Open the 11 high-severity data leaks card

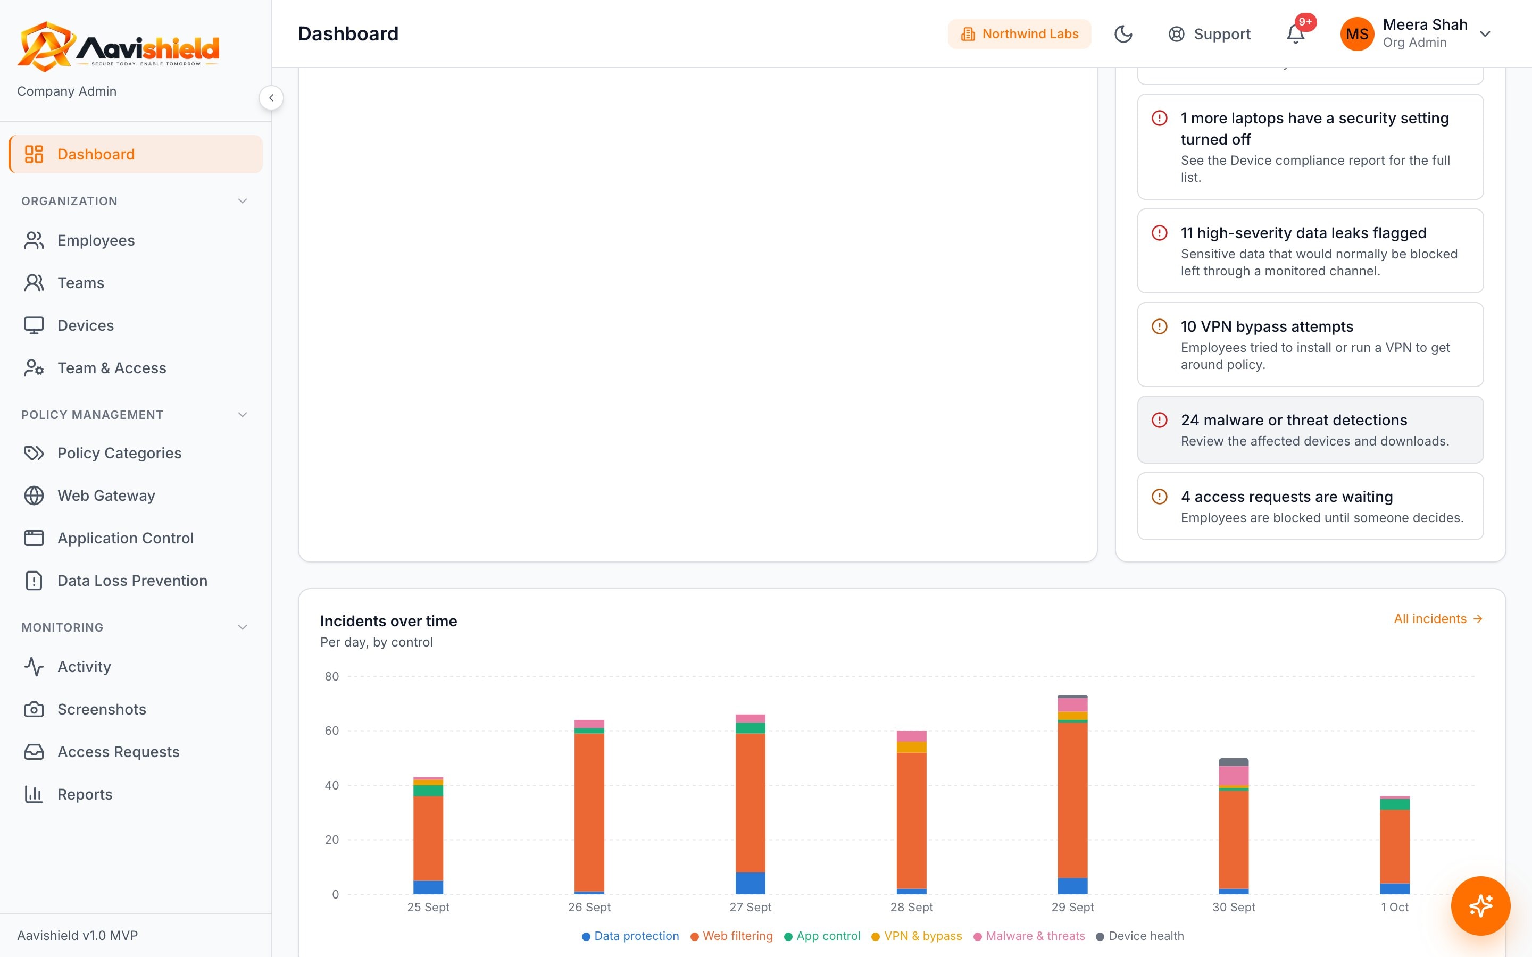tap(1310, 250)
